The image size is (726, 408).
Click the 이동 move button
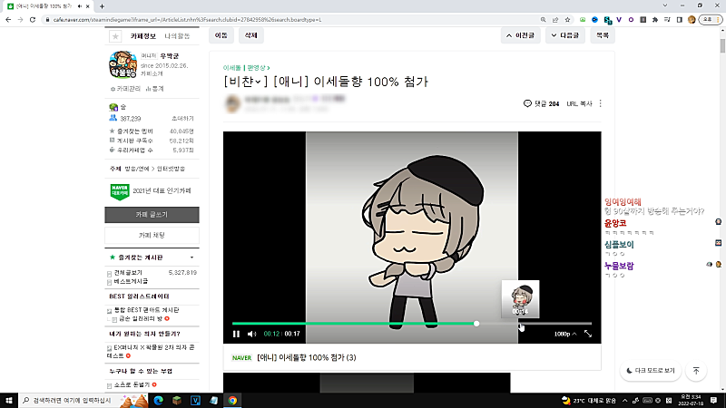[x=221, y=35]
